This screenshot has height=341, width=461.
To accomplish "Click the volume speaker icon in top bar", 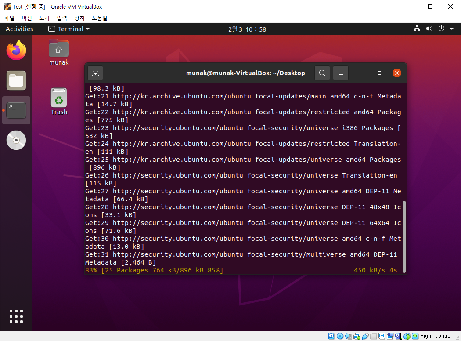I will (429, 29).
